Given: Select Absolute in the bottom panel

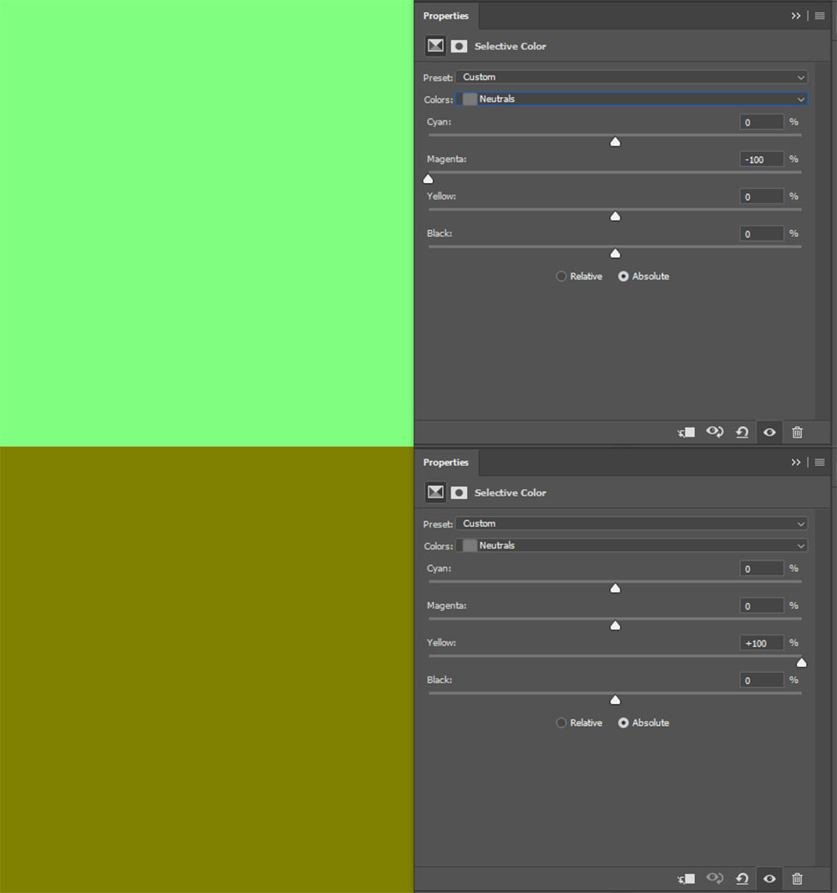Looking at the screenshot, I should [625, 722].
